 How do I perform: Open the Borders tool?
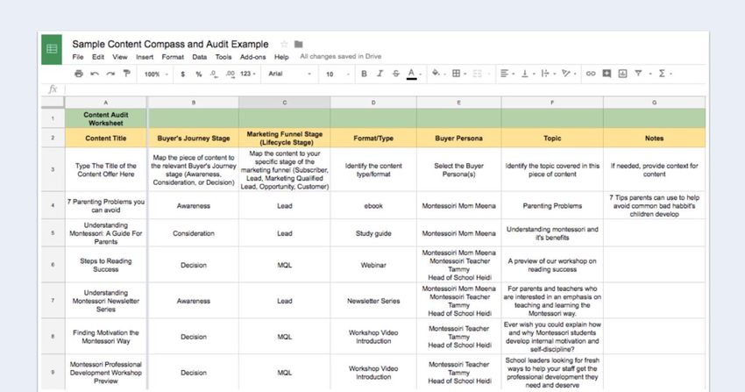(456, 73)
